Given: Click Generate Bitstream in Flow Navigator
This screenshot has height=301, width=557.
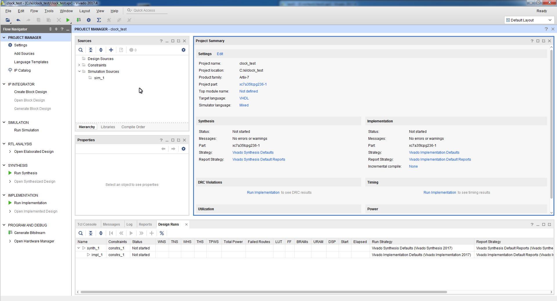Looking at the screenshot, I should pos(30,233).
